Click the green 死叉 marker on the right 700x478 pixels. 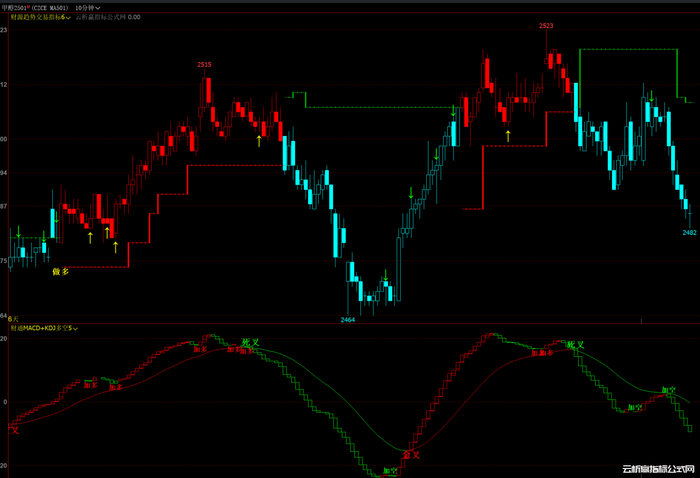(576, 345)
